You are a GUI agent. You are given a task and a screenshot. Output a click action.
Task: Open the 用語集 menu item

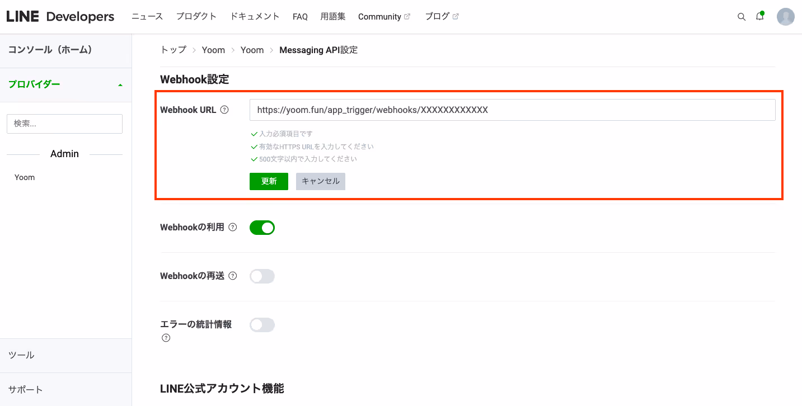pos(333,16)
